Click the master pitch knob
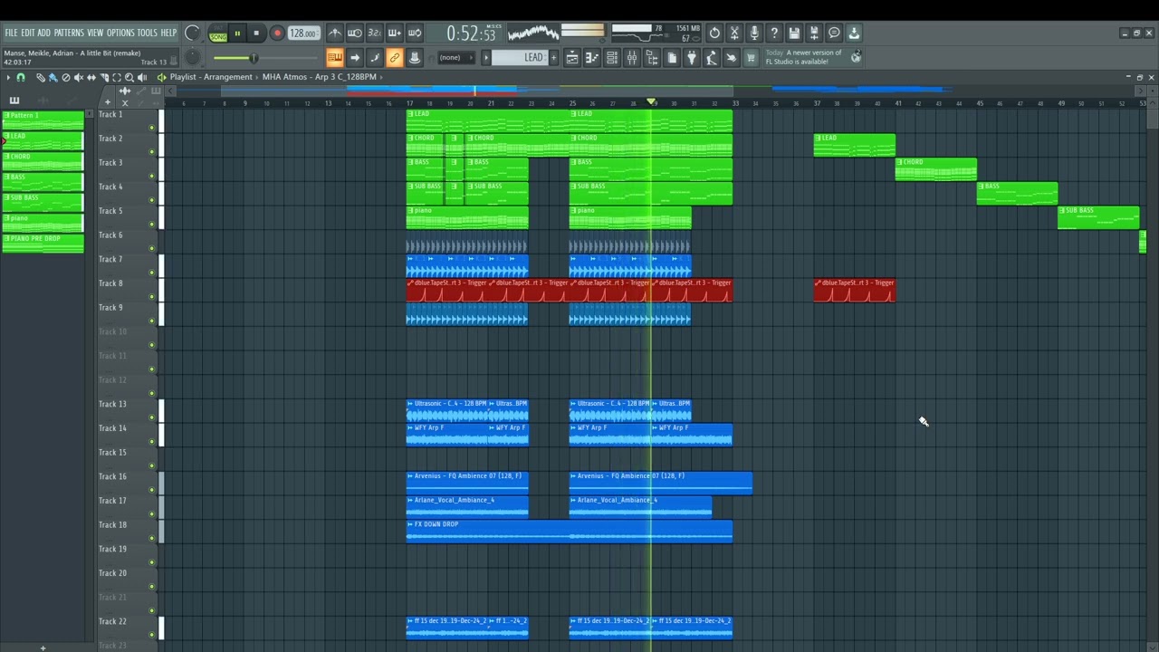 (192, 58)
